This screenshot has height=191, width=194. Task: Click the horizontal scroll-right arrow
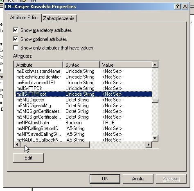click(149, 144)
